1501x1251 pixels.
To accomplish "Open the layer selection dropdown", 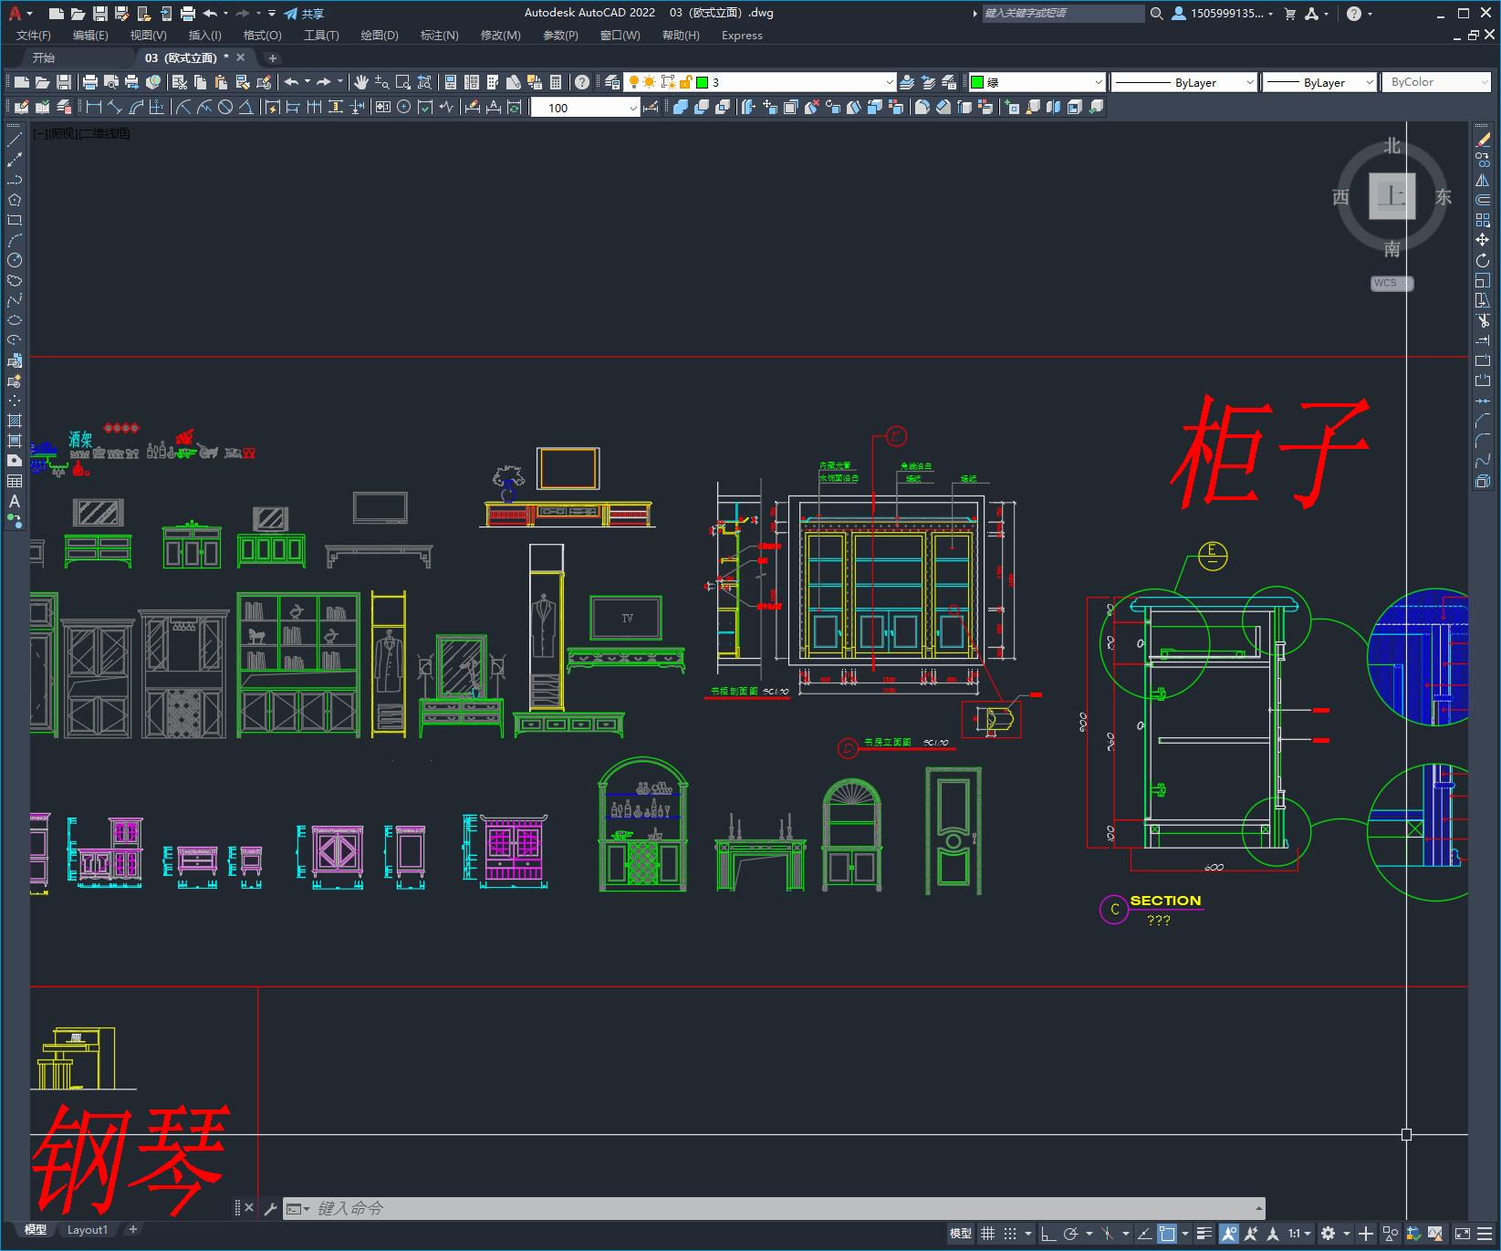I will click(x=890, y=82).
